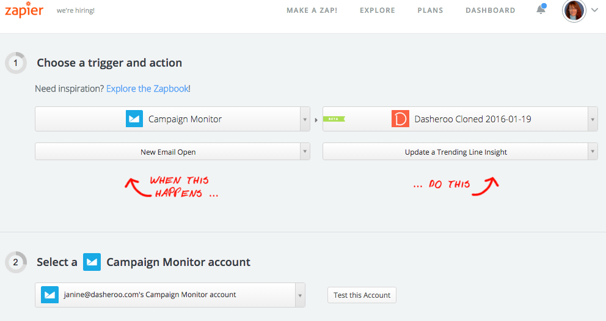Open the Campaign Monitor account dropdown
Viewport: 606px width, 321px height.
pos(170,295)
